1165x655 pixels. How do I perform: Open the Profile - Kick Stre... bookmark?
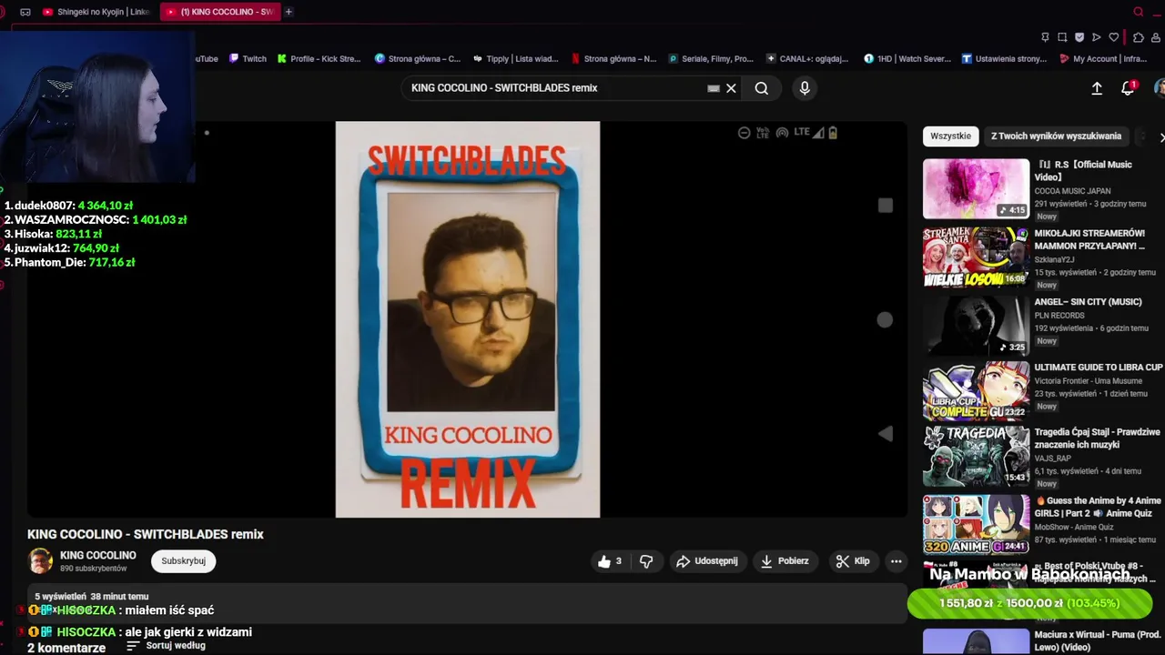(319, 59)
